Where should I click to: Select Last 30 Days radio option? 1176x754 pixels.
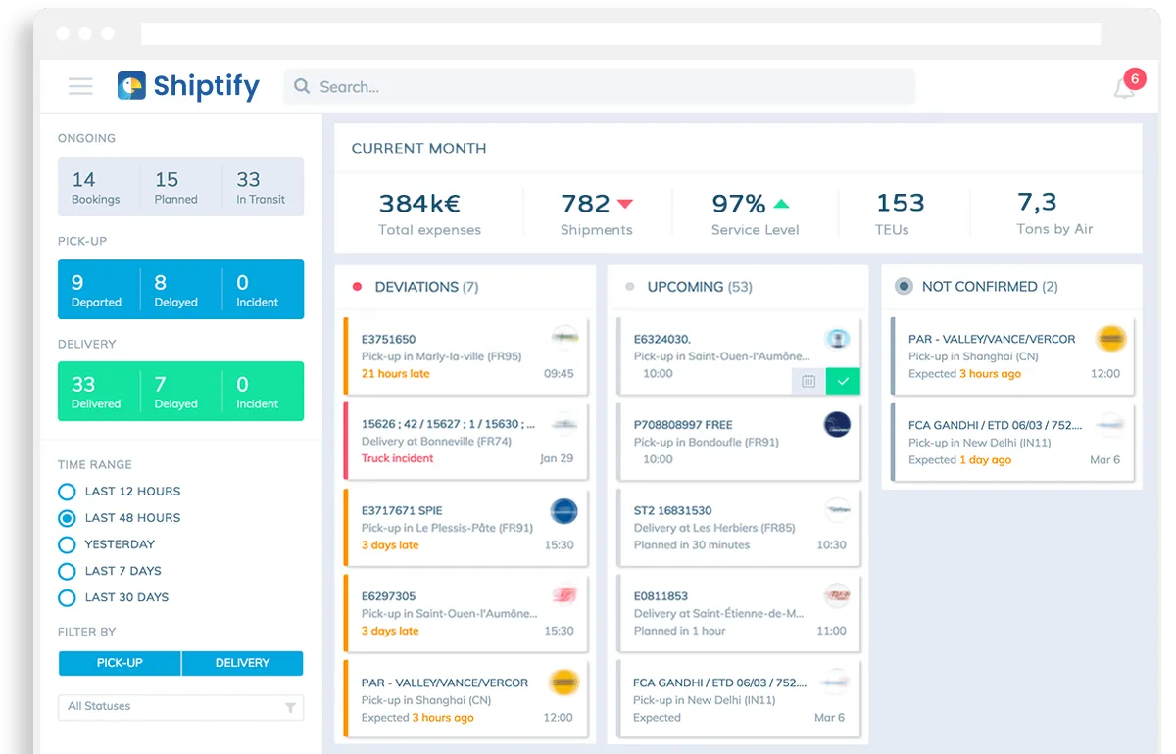click(67, 597)
